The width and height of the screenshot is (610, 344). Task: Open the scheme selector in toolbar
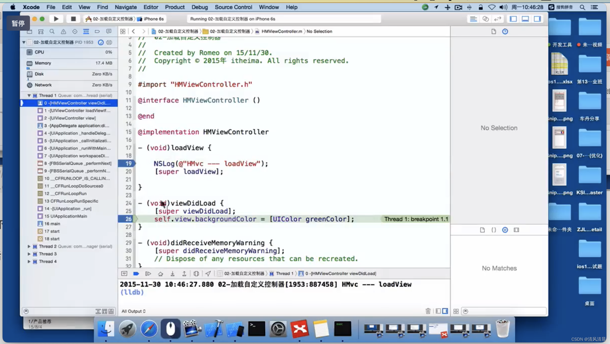109,19
